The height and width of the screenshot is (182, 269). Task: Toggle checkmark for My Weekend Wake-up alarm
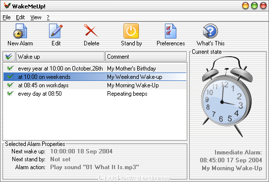click(x=10, y=76)
